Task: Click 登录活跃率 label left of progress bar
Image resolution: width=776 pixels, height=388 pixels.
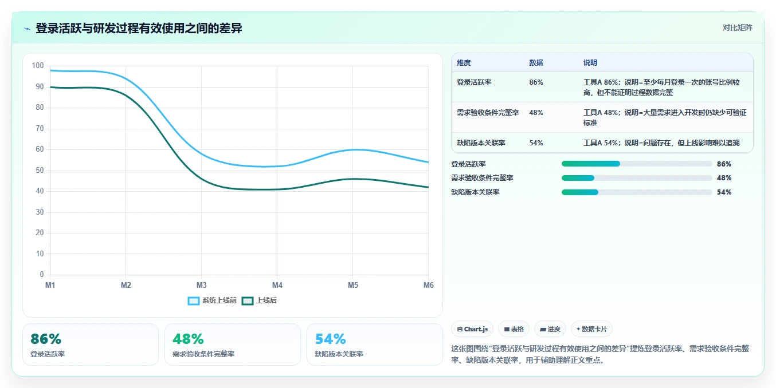Action: [468, 164]
